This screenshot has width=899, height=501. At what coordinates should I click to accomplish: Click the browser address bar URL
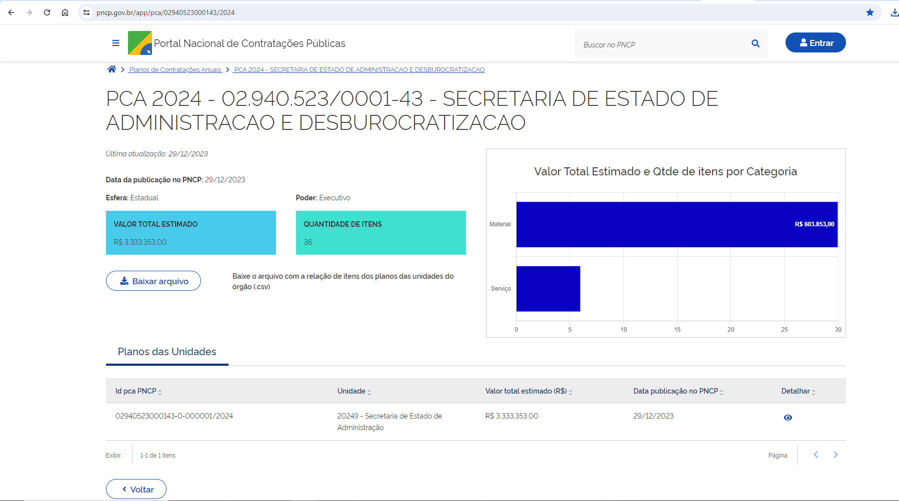pos(165,12)
